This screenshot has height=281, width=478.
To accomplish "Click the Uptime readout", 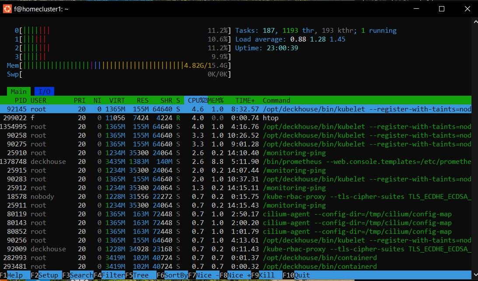I will (267, 48).
